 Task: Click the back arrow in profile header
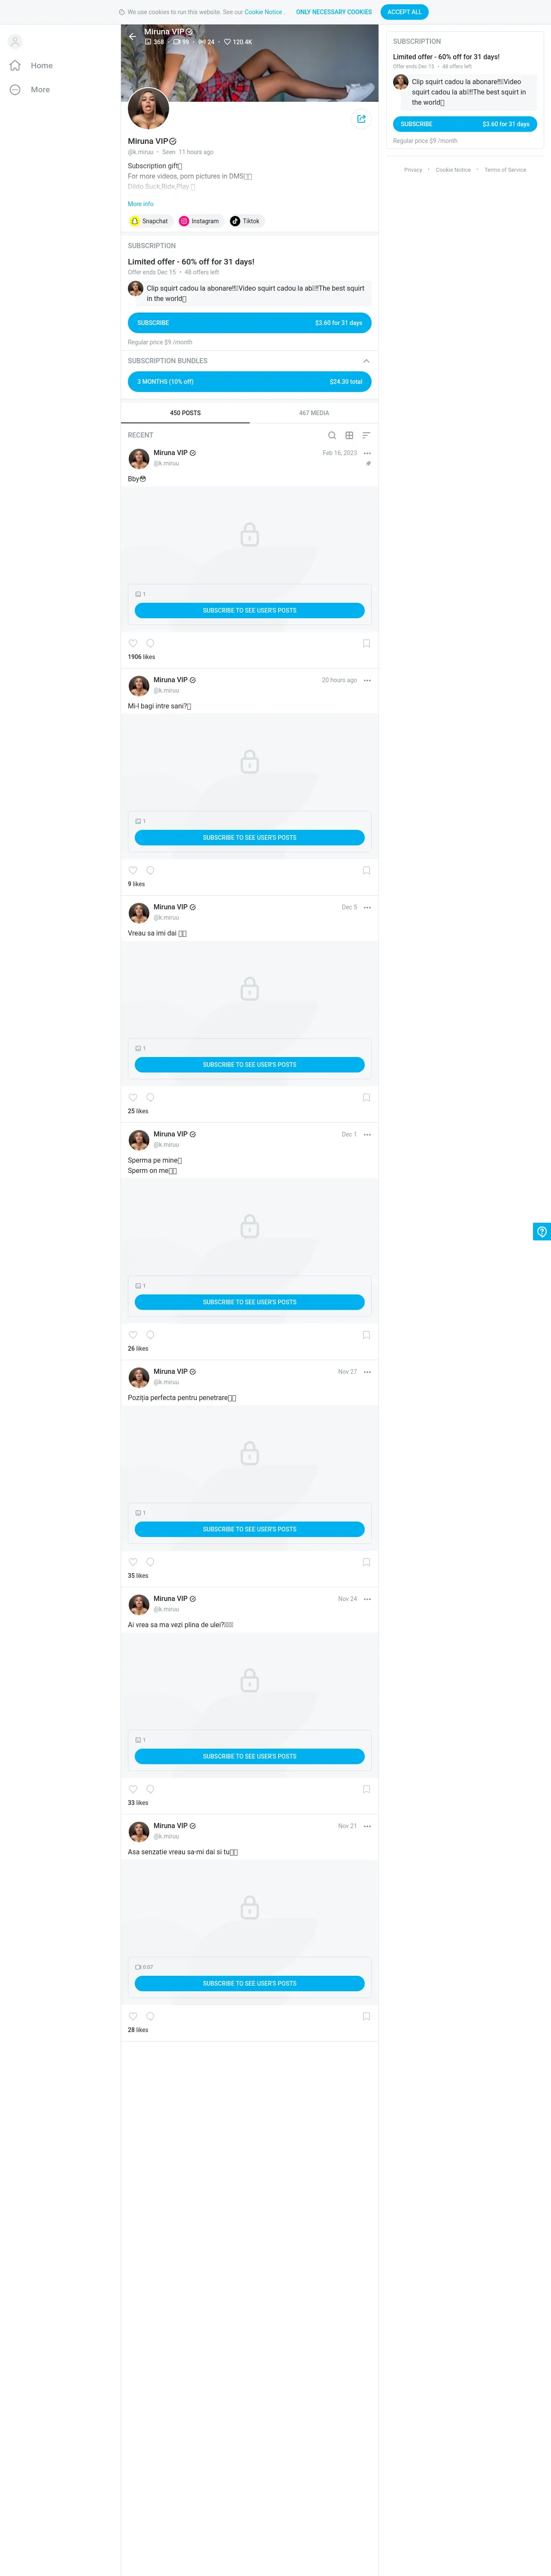point(132,36)
